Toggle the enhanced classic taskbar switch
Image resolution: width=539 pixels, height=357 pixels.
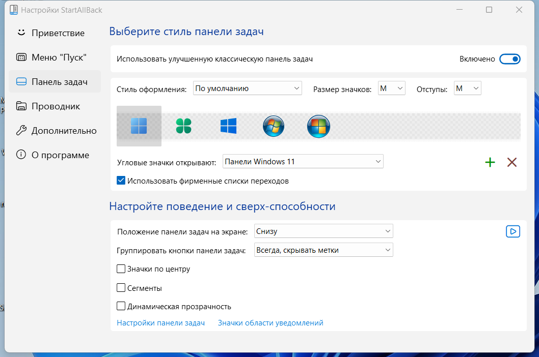[510, 59]
